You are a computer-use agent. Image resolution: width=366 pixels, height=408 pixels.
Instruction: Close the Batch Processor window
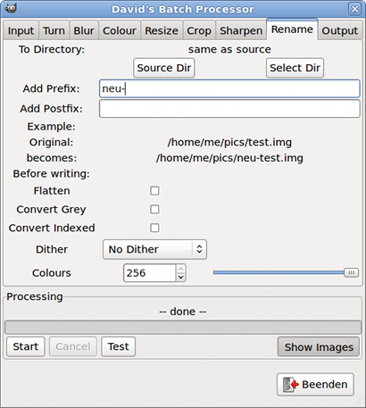(x=354, y=9)
